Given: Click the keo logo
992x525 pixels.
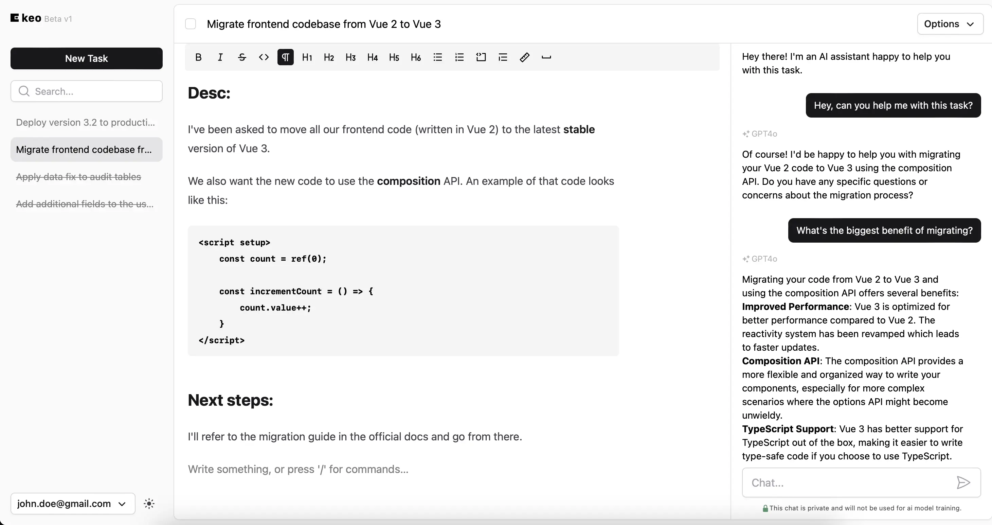Looking at the screenshot, I should (x=26, y=18).
